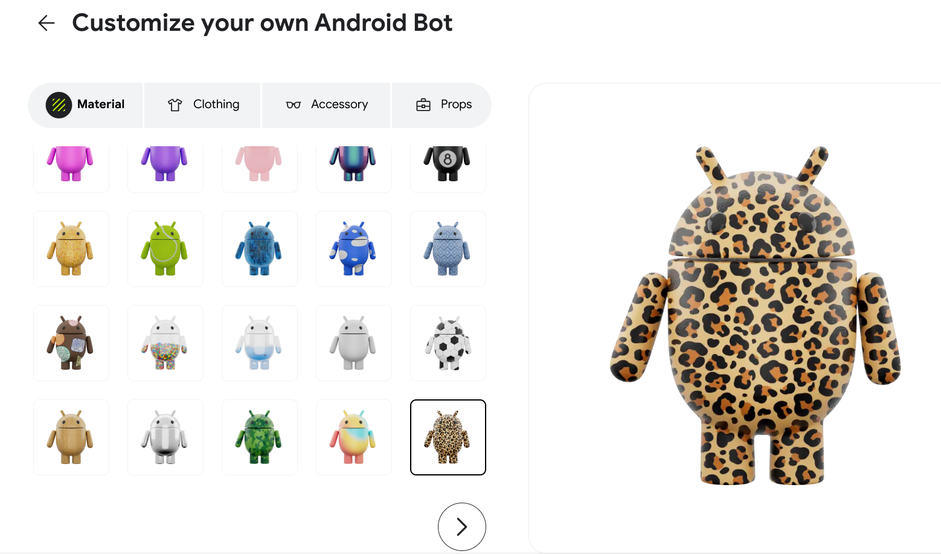Select the chrome silver material
Viewport: 941px width, 554px height.
[165, 437]
